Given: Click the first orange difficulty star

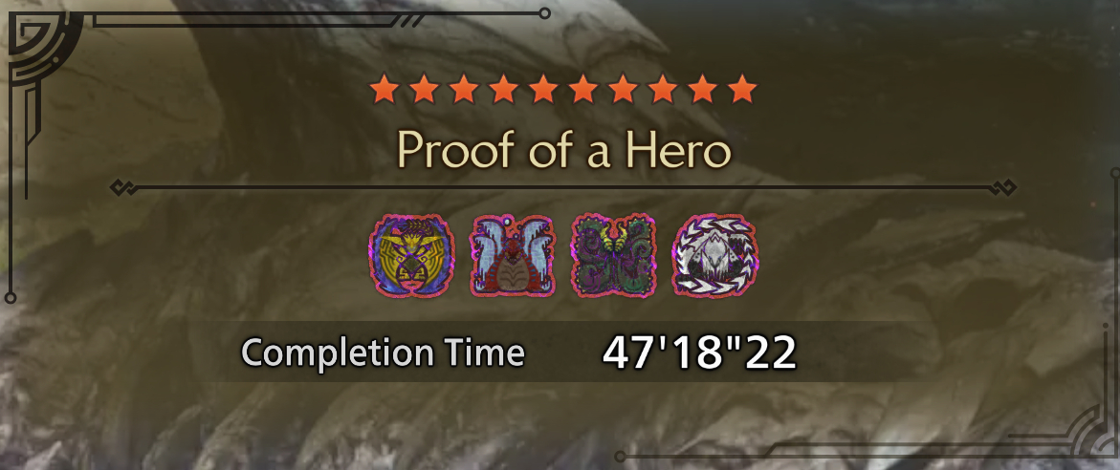Looking at the screenshot, I should [x=384, y=90].
